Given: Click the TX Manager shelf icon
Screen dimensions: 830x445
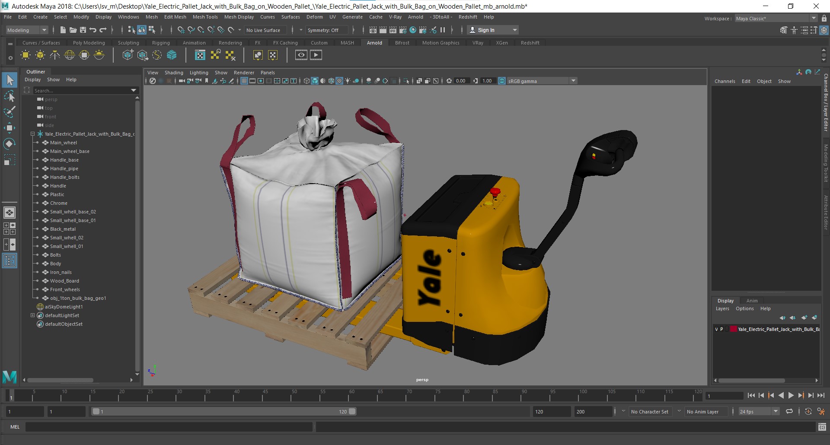Looking at the screenshot, I should [x=200, y=55].
